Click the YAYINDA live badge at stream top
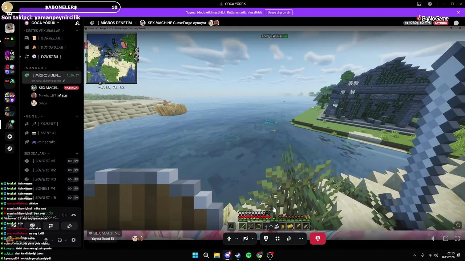Viewport: 465px width, 261px height. coord(441,23)
